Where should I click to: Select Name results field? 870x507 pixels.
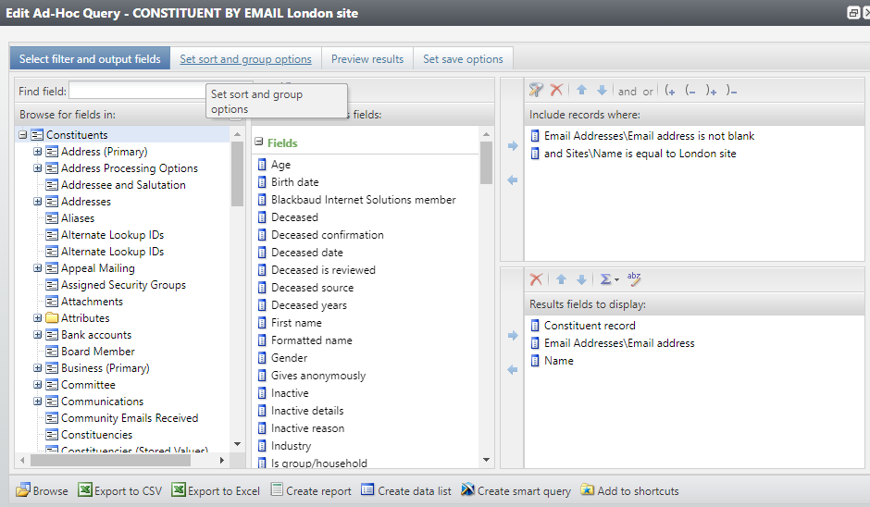(559, 361)
